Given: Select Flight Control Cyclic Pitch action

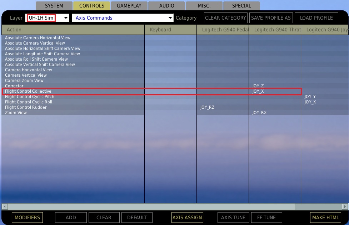Looking at the screenshot, I should [73, 97].
